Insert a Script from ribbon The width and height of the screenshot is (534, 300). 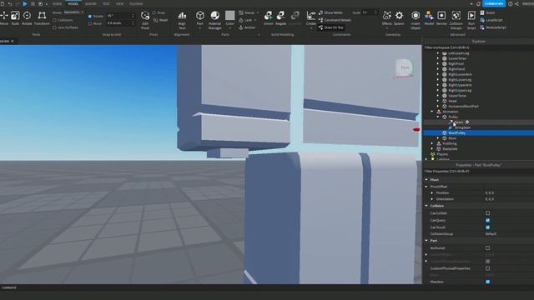pos(487,12)
